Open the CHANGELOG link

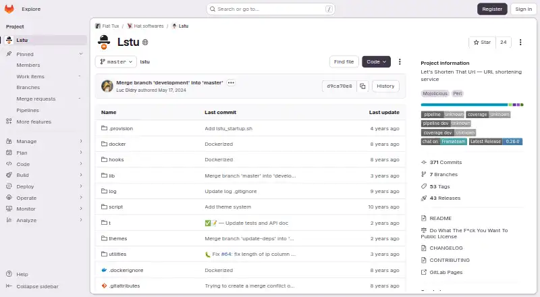tap(446, 248)
